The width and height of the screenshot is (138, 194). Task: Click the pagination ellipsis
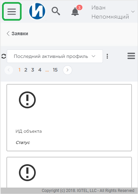point(47,71)
